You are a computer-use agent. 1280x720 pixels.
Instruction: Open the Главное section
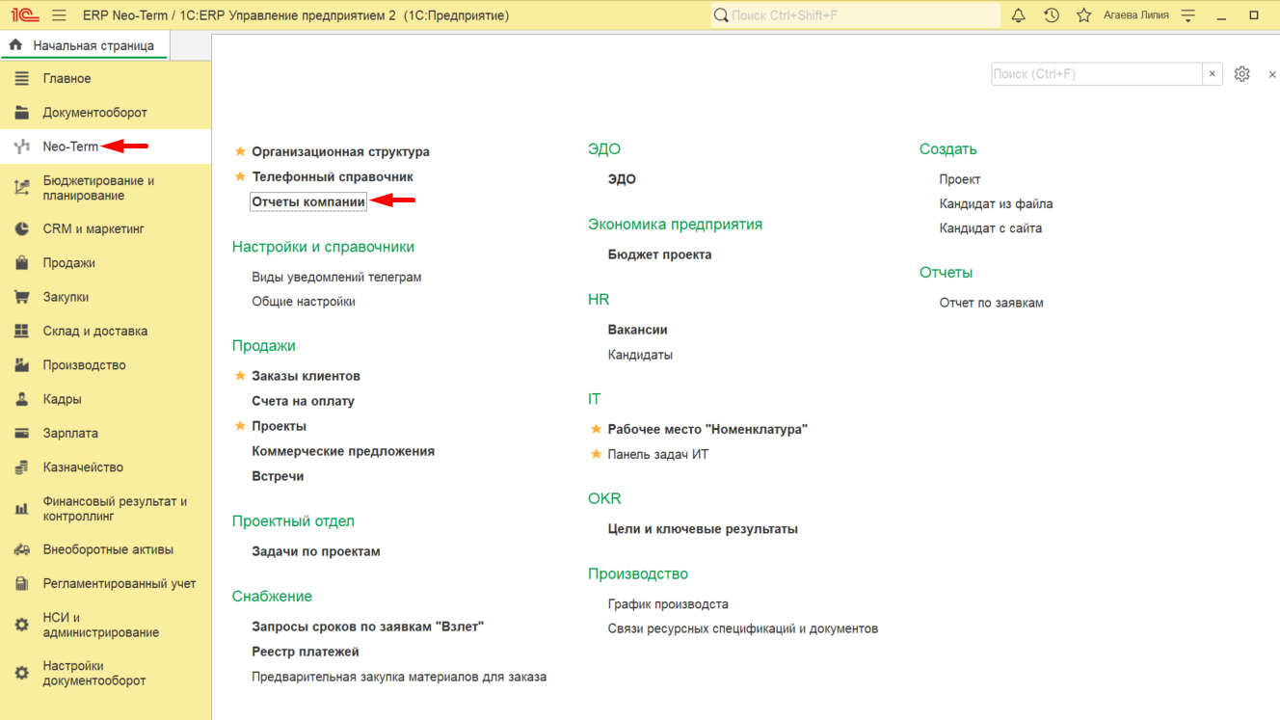pyautogui.click(x=105, y=79)
